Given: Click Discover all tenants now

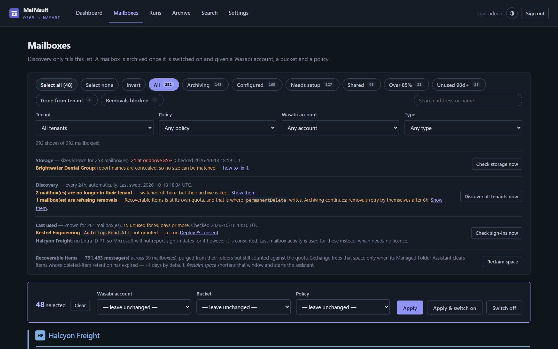Looking at the screenshot, I should coord(491,196).
